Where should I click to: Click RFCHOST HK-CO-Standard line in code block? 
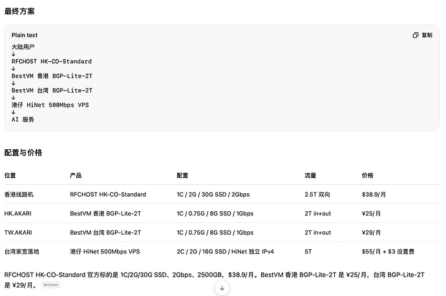point(52,61)
